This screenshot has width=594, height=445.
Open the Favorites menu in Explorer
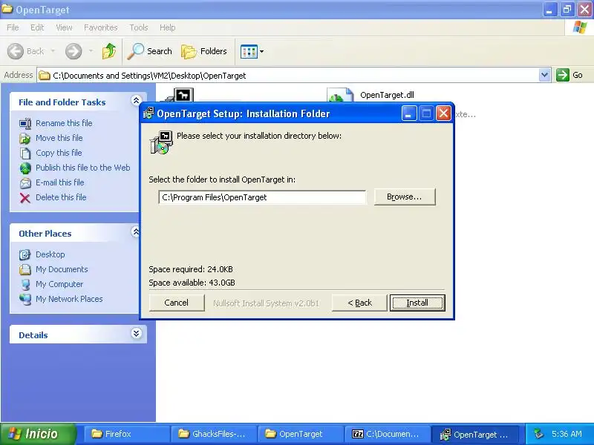[x=101, y=27]
